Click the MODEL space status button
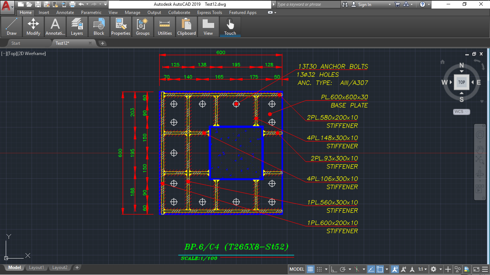 click(x=297, y=269)
